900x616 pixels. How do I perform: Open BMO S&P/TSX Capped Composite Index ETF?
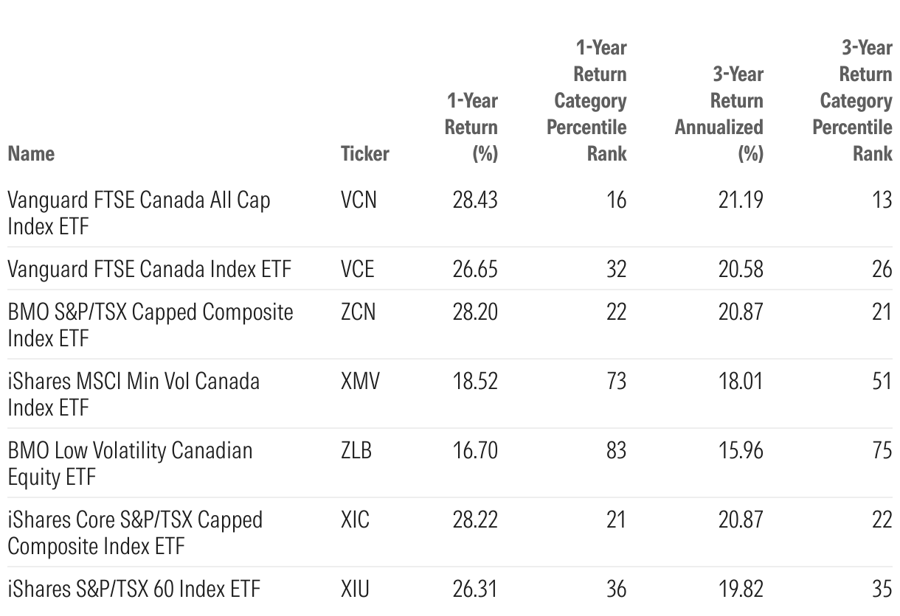point(150,324)
